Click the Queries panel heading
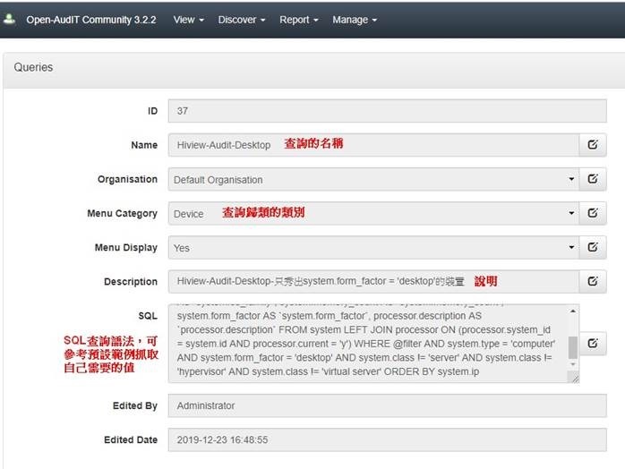625x469 pixels. [33, 67]
